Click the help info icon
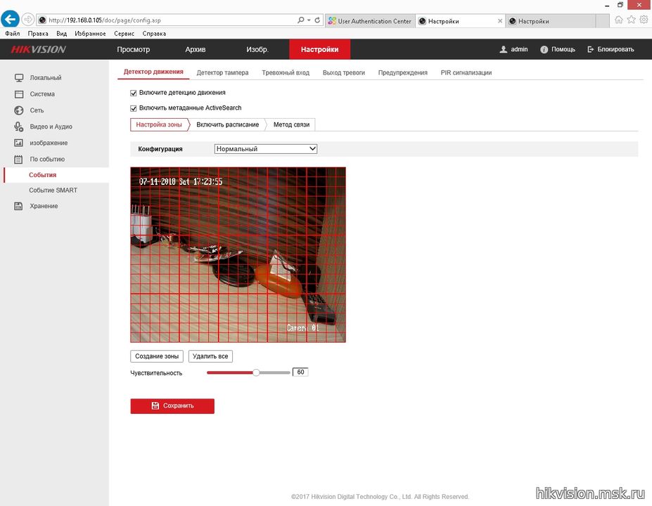The width and height of the screenshot is (652, 506). pos(544,49)
